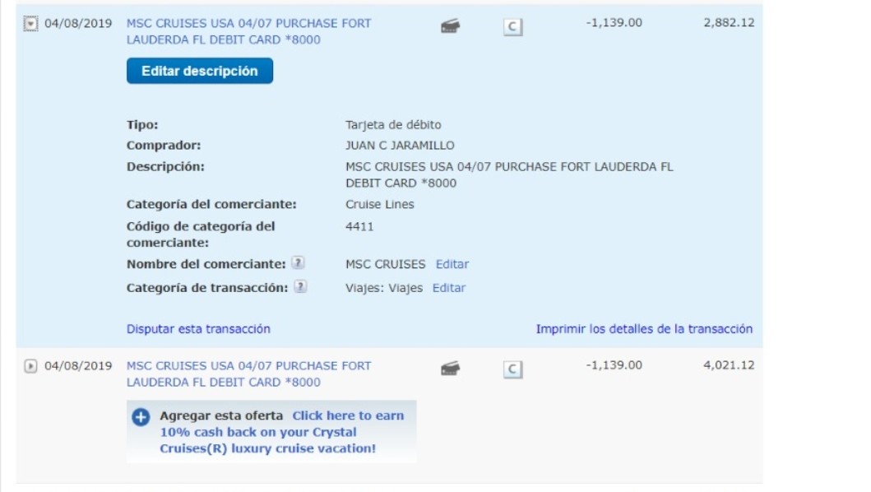The width and height of the screenshot is (871, 492).
Task: Click the Editar descripción button
Action: (199, 71)
